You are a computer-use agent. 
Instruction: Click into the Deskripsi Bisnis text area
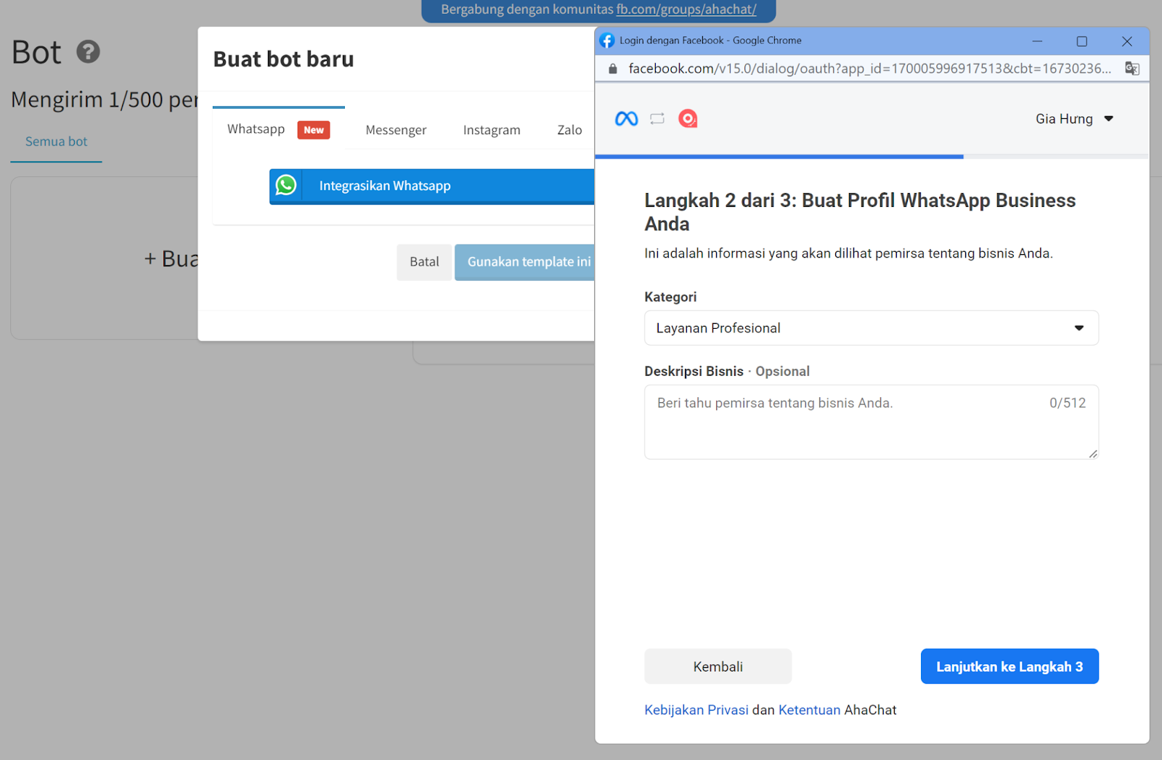coord(871,422)
